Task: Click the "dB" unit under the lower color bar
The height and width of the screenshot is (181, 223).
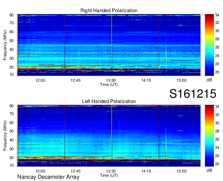Action: tap(209, 170)
